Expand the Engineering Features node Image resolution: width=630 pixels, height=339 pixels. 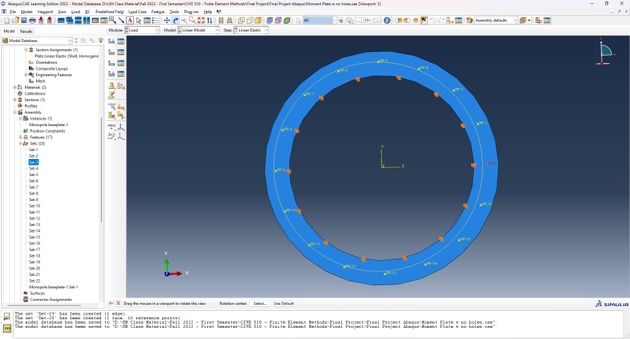pos(26,75)
